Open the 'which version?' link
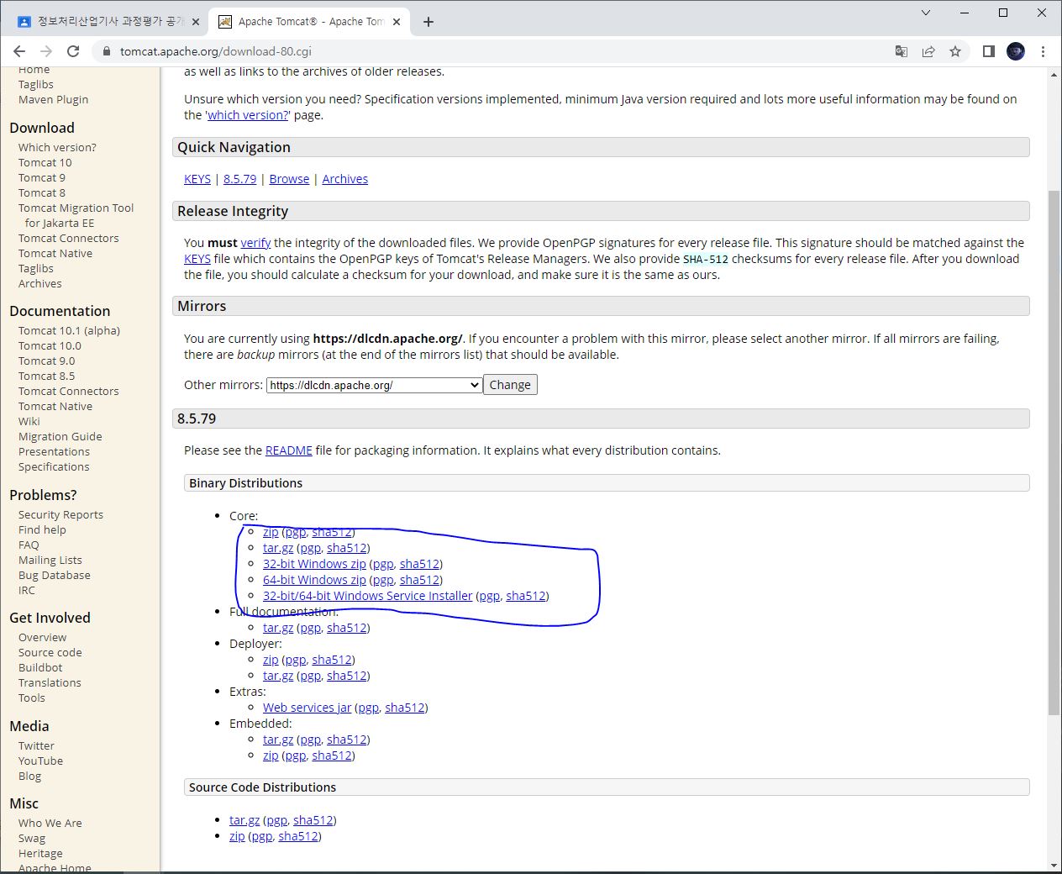The width and height of the screenshot is (1062, 874). point(247,114)
